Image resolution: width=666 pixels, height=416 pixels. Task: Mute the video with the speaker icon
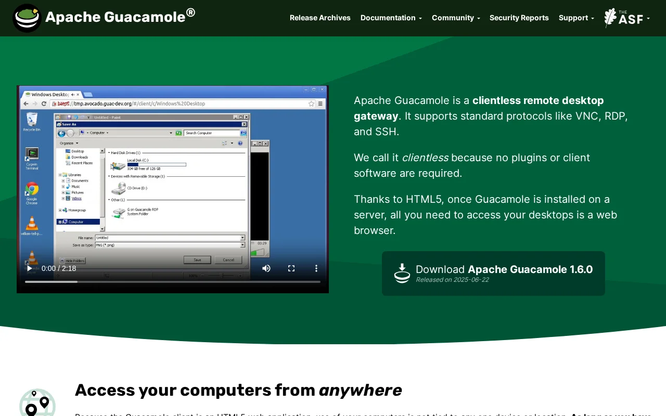266,268
